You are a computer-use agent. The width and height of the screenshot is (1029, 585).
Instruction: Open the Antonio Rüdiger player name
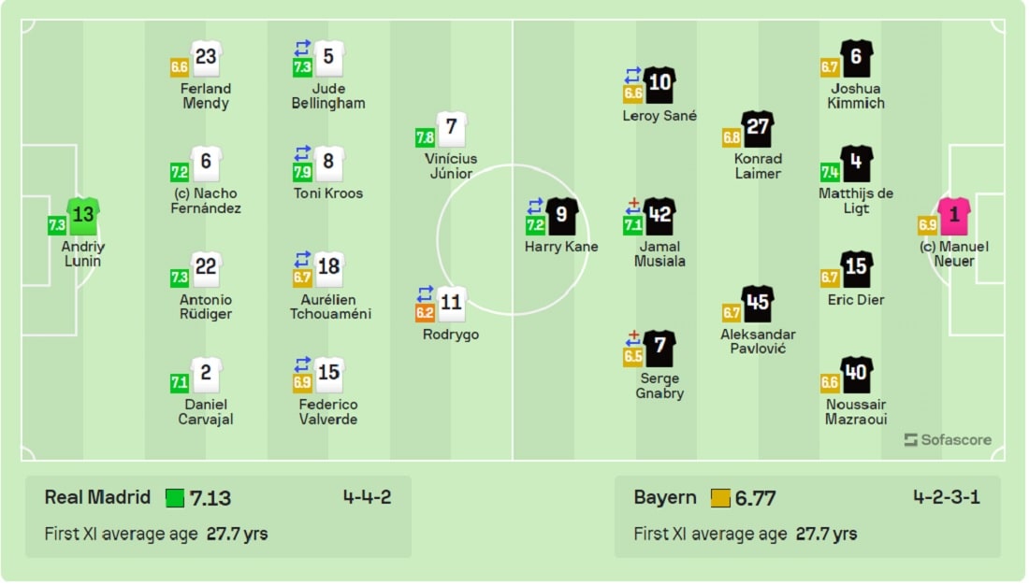[x=206, y=307]
